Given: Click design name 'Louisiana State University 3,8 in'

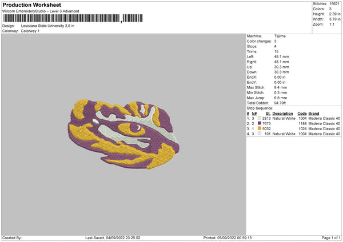Looking at the screenshot, I should click(x=47, y=26).
